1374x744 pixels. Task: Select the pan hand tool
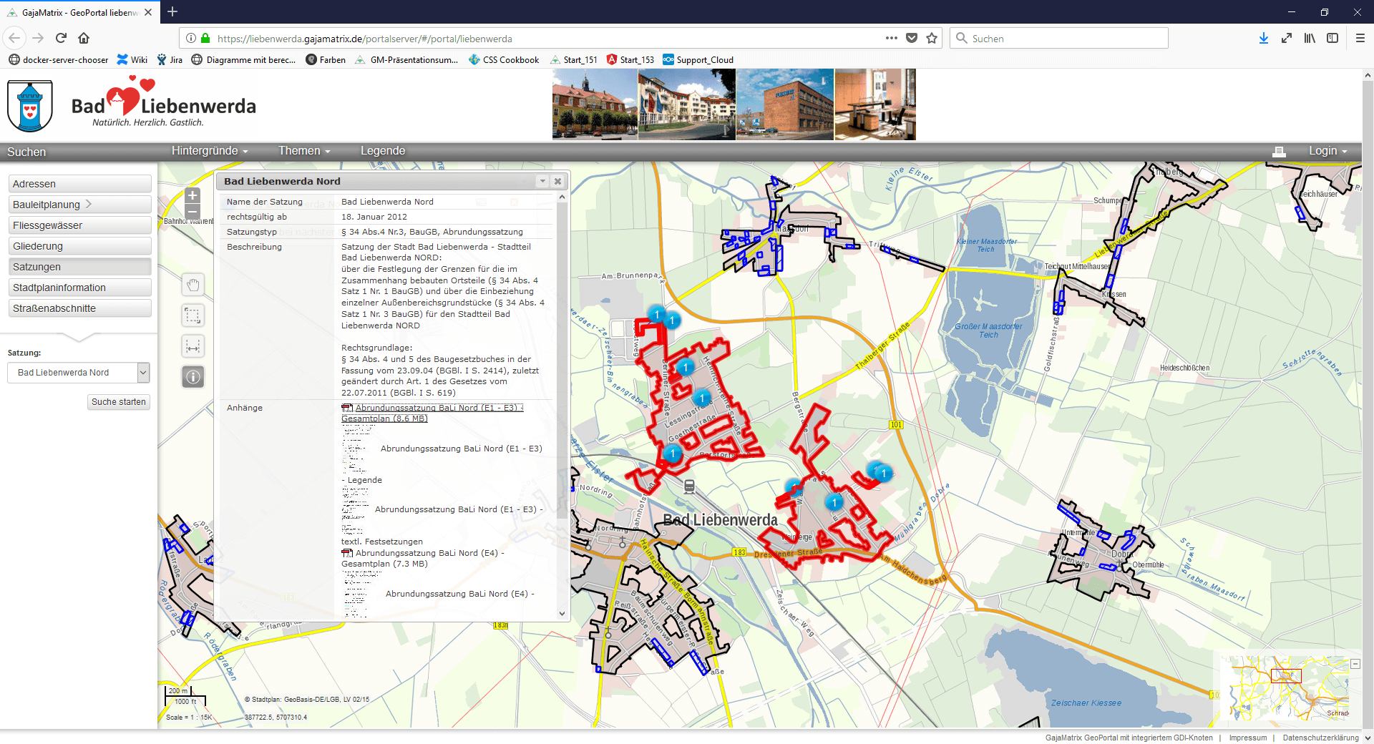coord(193,285)
